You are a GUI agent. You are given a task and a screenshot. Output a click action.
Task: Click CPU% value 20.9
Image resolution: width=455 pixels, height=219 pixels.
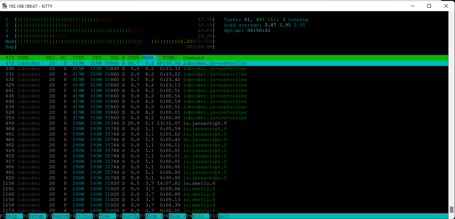coord(133,123)
